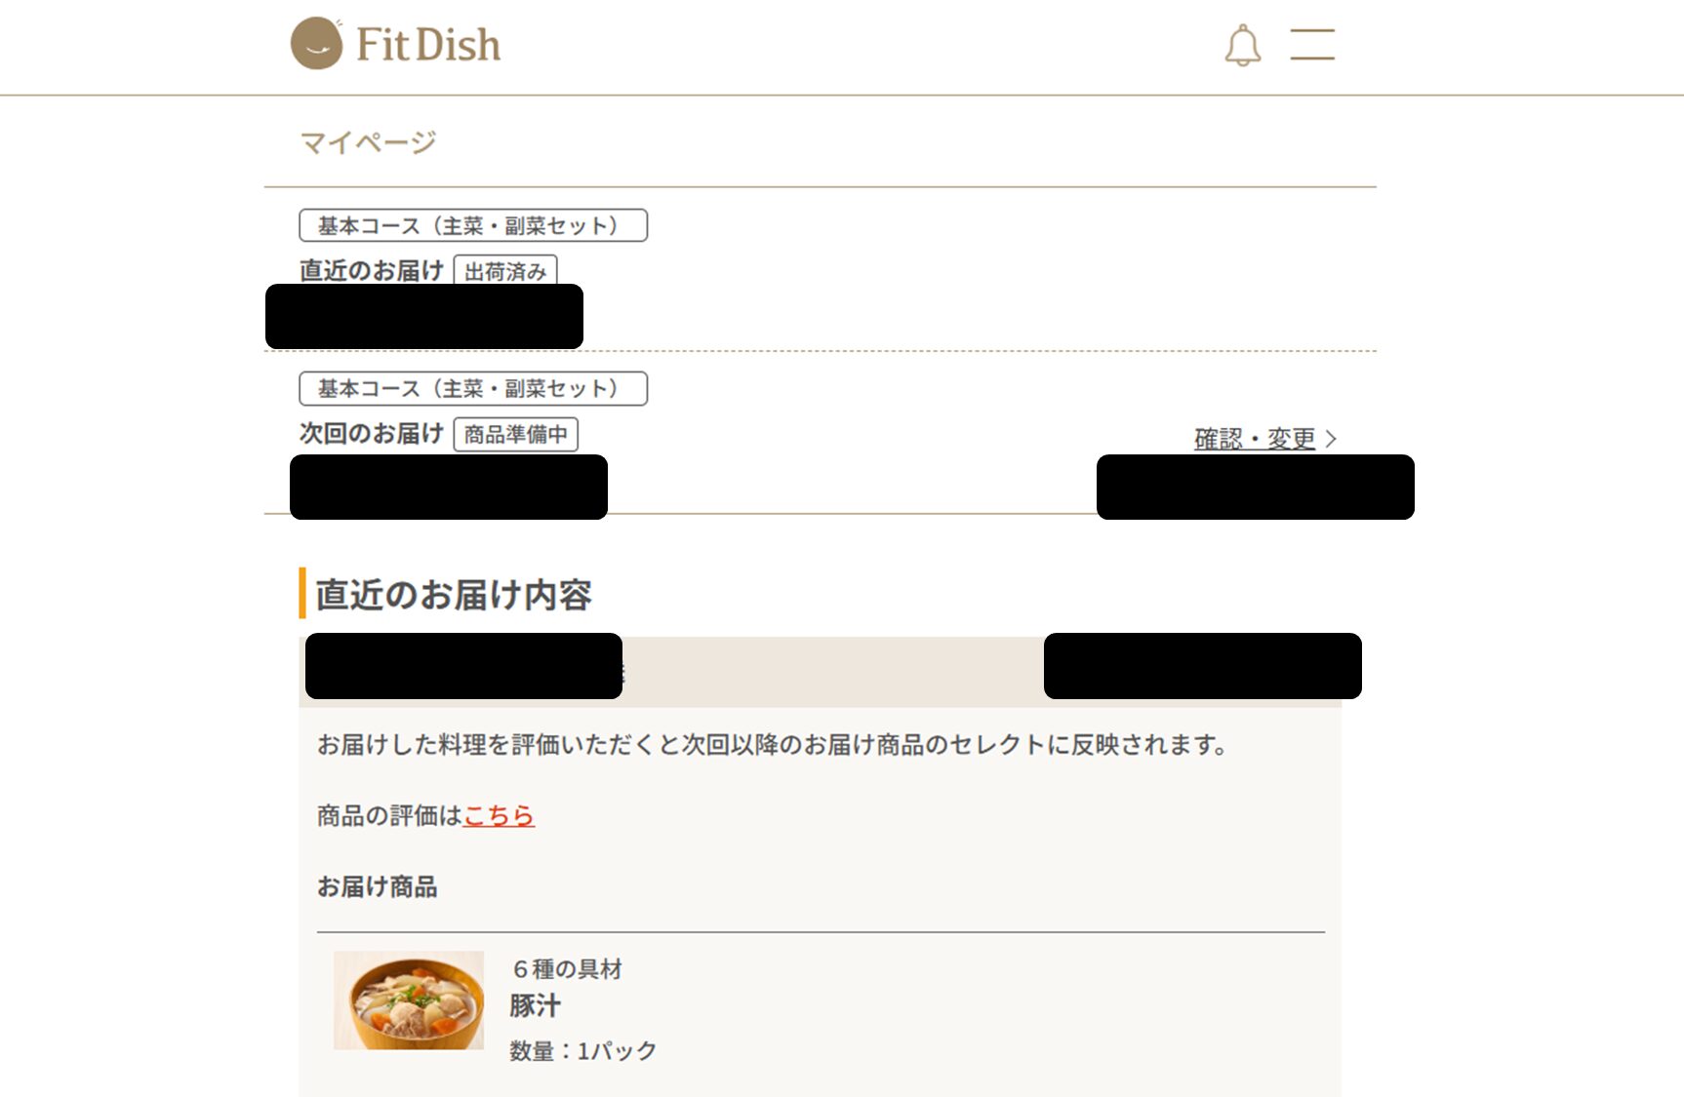Screen dimensions: 1684x1097
Task: Select the マイページ heading
Action: [368, 143]
